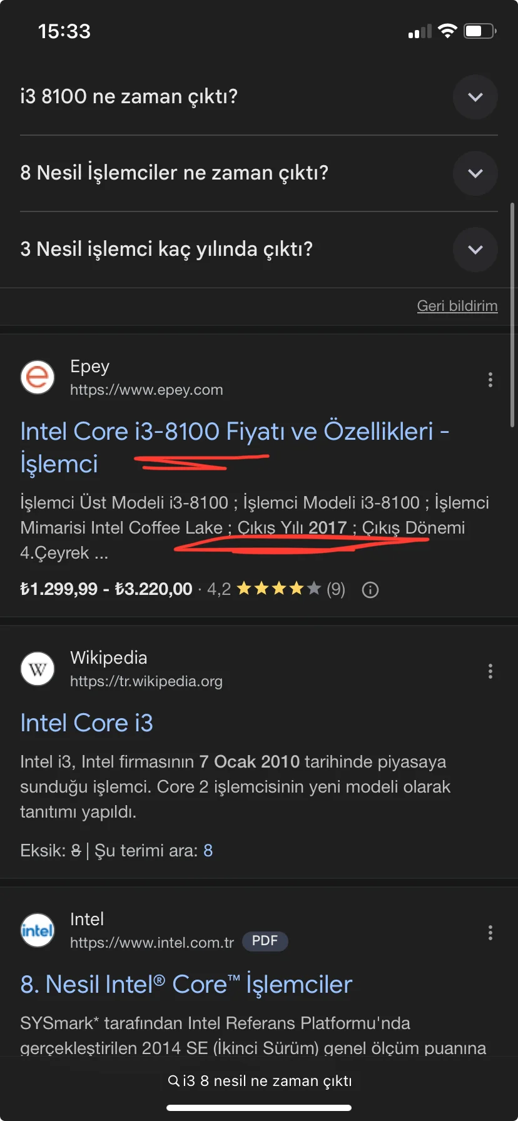
Task: Tap the Intel logo favicon
Action: click(x=38, y=930)
